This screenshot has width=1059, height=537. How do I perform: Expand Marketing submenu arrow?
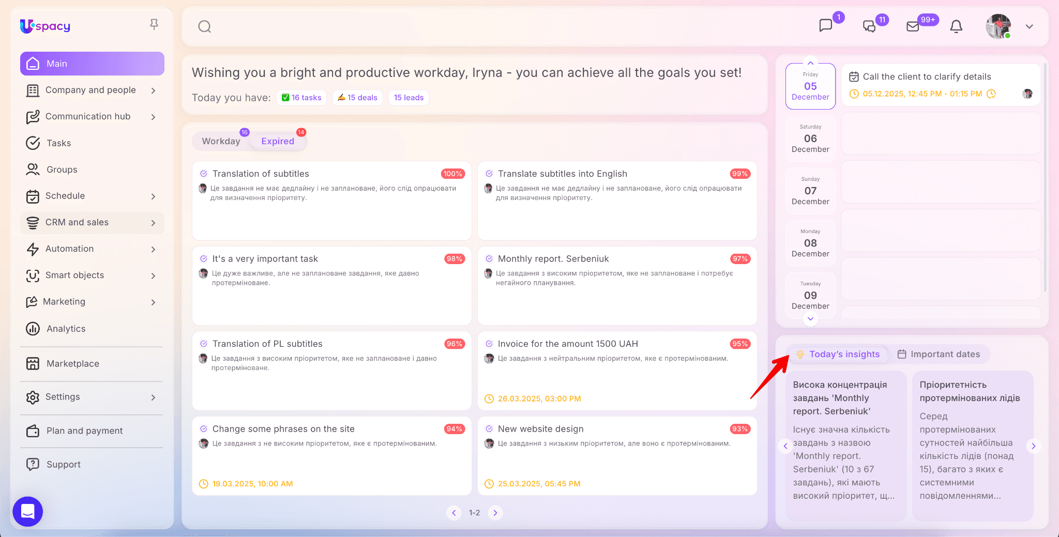tap(153, 302)
